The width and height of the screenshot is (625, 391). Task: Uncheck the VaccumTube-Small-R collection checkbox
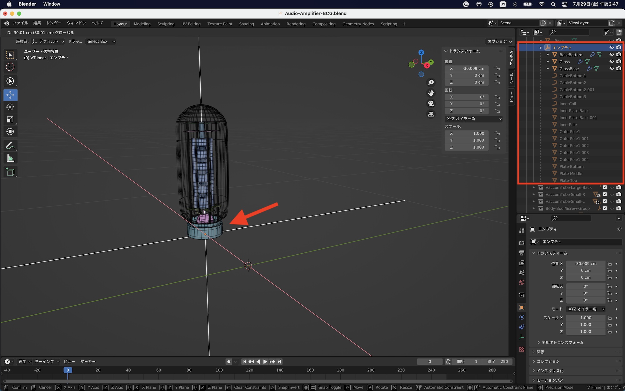tap(605, 194)
